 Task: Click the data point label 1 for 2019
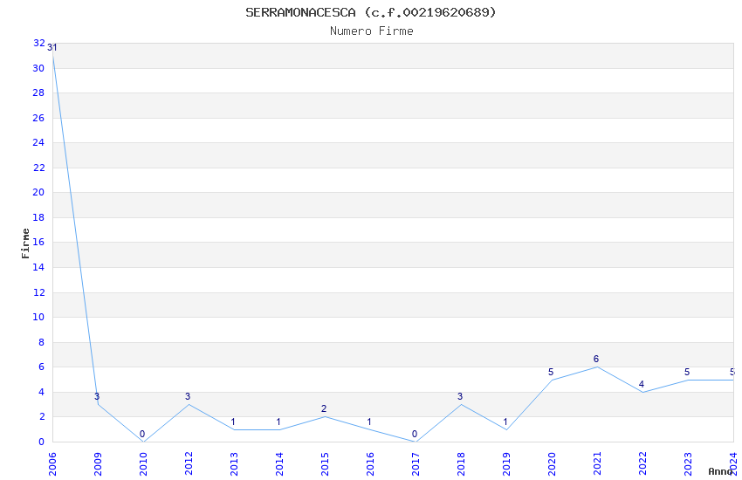pyautogui.click(x=505, y=422)
